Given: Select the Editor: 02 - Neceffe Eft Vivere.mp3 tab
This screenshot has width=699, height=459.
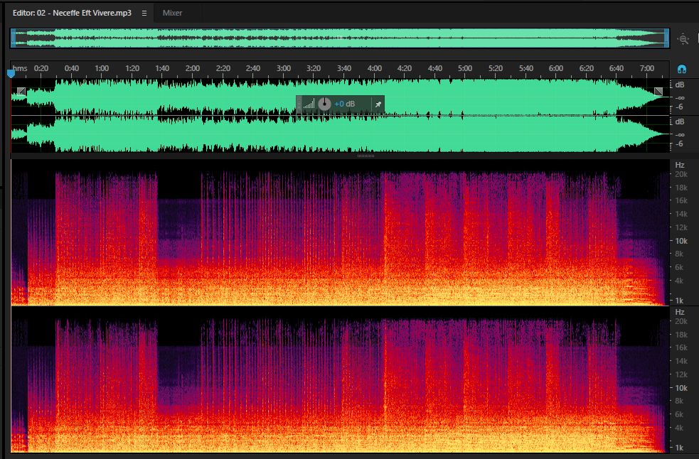Looking at the screenshot, I should pyautogui.click(x=72, y=13).
